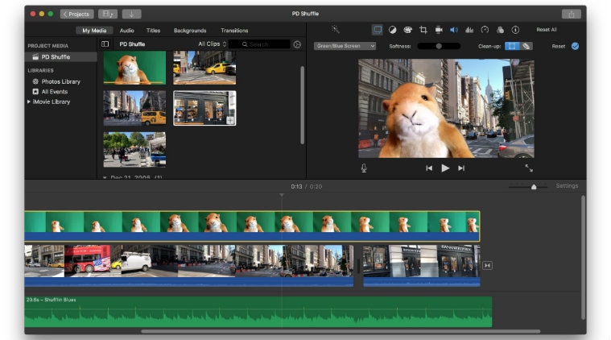Select the green screen hamster timeline clip

(252, 226)
